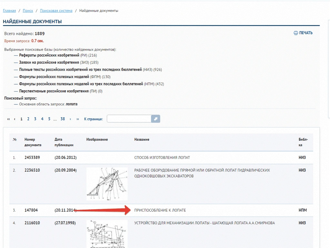Click date (20.06.2012) in first row
The image size is (330, 248).
coord(65,157)
